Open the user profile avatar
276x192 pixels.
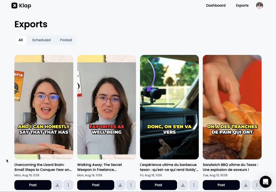259,5
